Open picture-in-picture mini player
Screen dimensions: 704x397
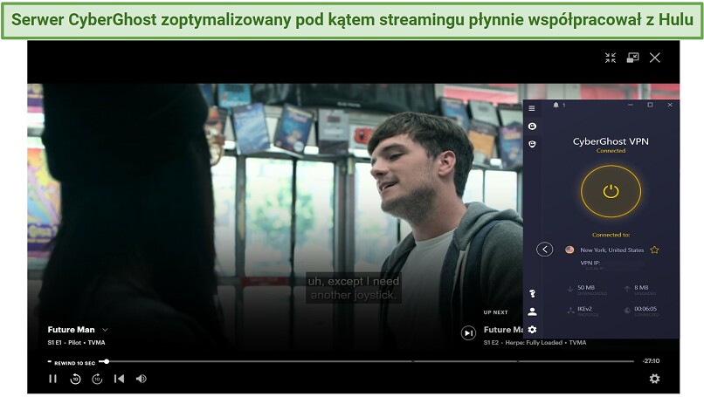(x=632, y=58)
